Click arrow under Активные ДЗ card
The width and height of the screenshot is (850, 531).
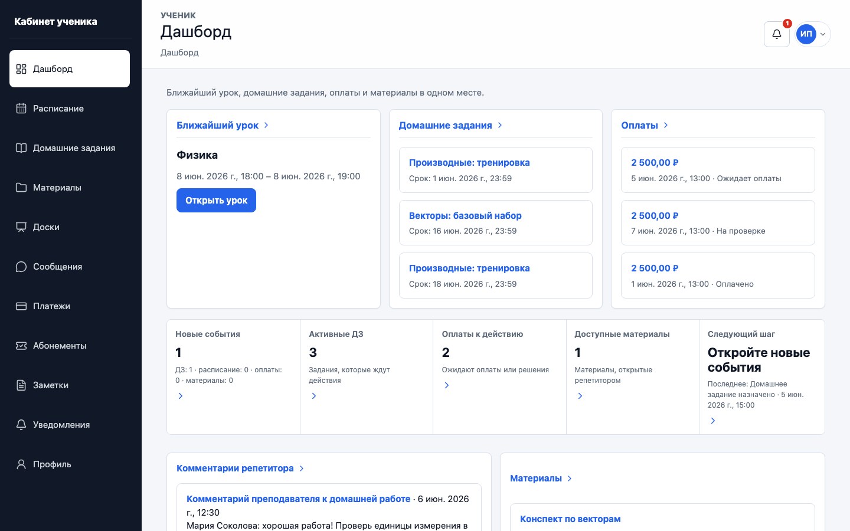(x=314, y=396)
